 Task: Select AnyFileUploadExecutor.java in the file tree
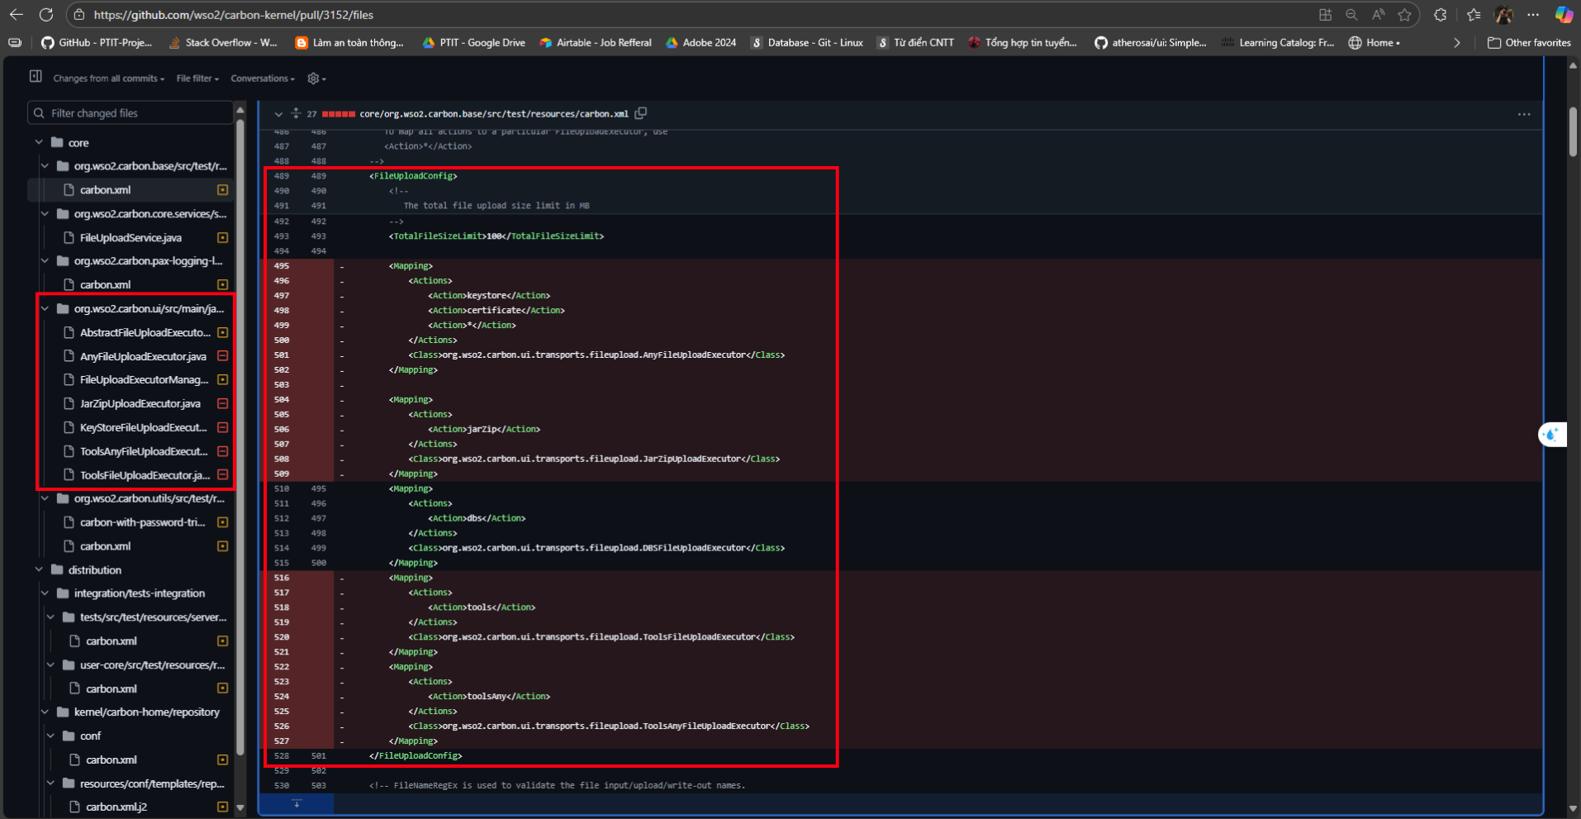(143, 356)
